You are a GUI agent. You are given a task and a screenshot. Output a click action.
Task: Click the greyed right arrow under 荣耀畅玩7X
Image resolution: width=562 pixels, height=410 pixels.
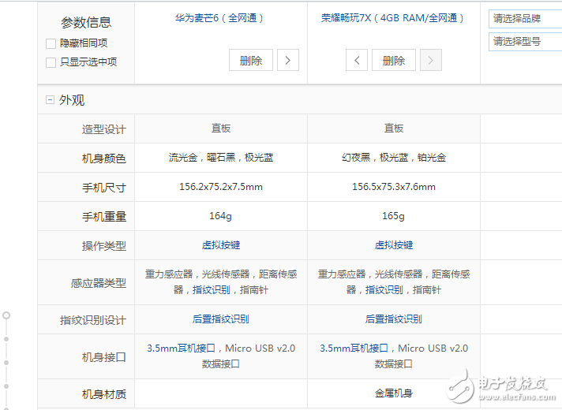pos(431,60)
